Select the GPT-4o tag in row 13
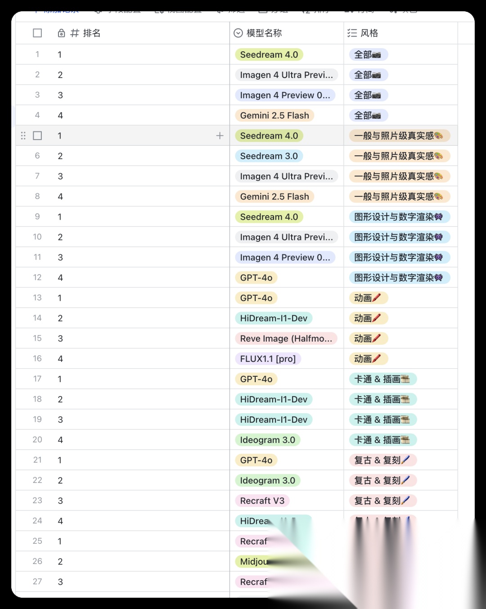This screenshot has height=609, width=486. [x=256, y=298]
